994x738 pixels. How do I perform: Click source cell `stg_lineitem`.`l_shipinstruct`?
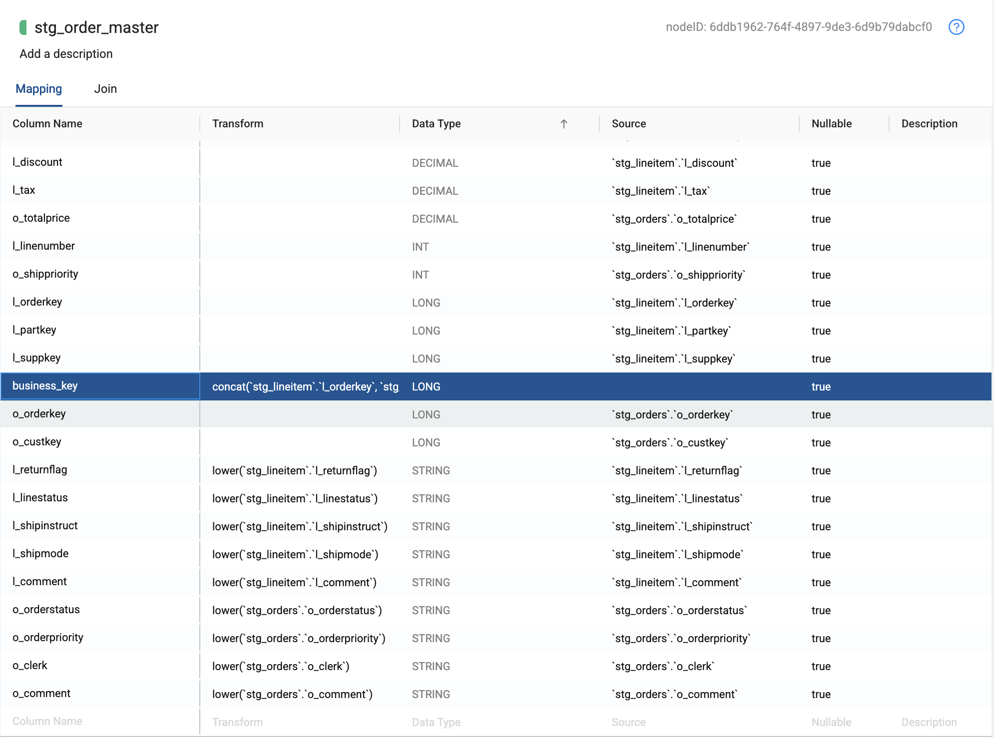pos(682,527)
